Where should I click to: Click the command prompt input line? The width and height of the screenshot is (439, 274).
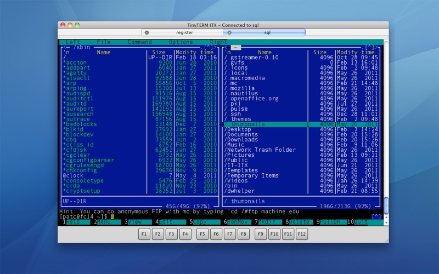(216, 216)
